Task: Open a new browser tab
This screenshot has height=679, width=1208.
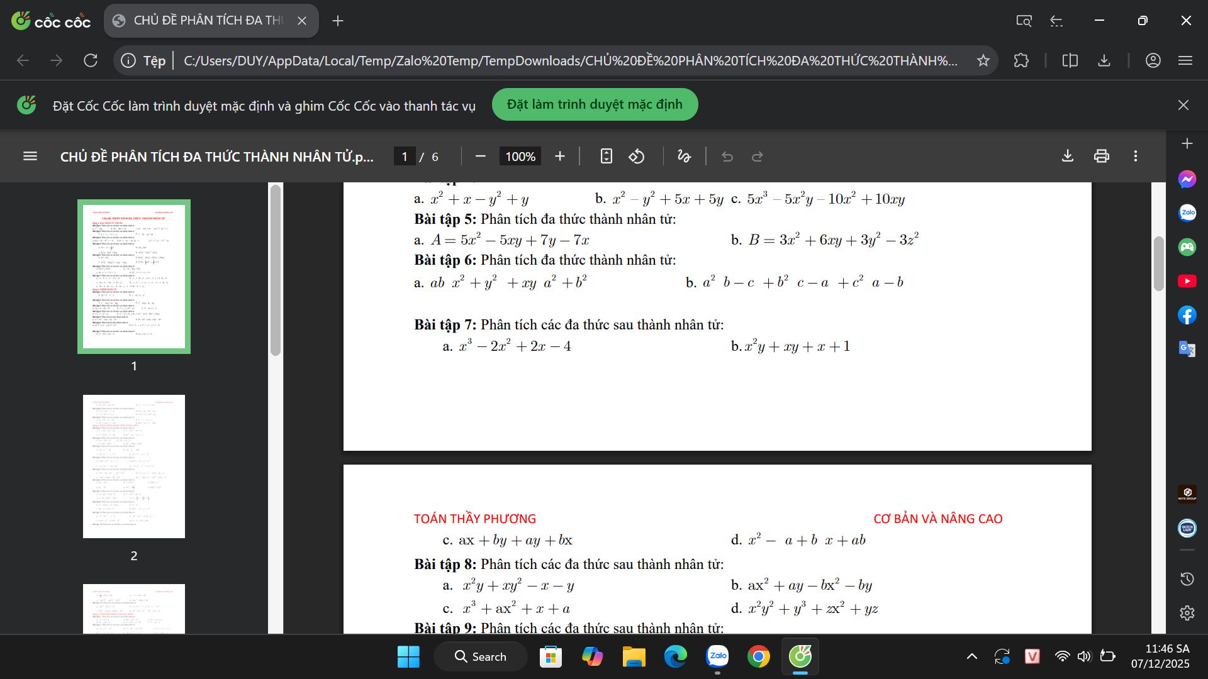Action: pyautogui.click(x=338, y=21)
